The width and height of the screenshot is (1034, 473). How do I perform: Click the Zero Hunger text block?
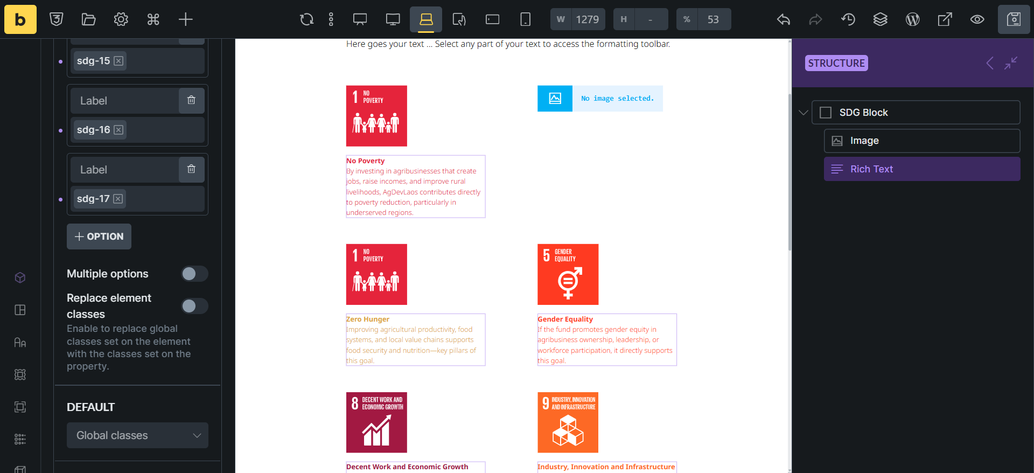415,339
